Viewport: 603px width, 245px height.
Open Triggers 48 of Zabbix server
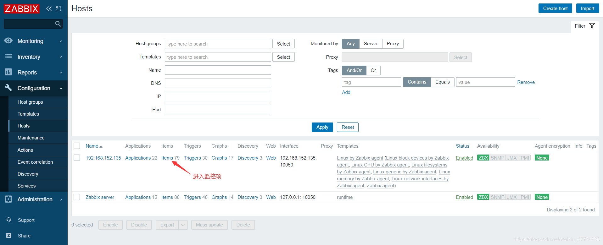point(193,197)
